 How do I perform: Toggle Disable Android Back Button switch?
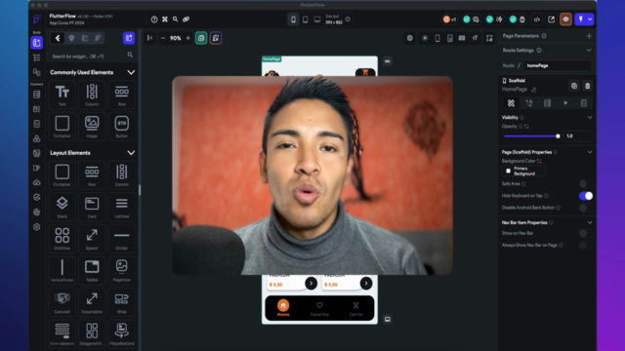[x=585, y=208]
